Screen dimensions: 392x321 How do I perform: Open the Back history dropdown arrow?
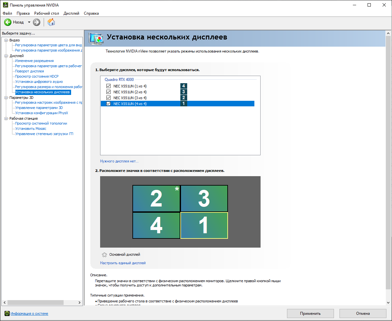29,22
